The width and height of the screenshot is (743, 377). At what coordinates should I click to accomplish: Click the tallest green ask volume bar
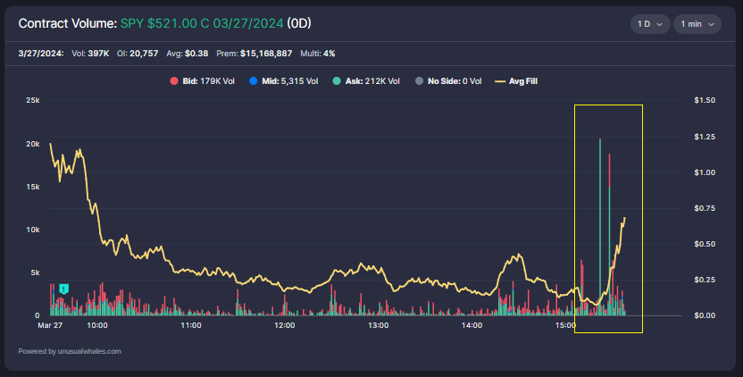(600, 228)
